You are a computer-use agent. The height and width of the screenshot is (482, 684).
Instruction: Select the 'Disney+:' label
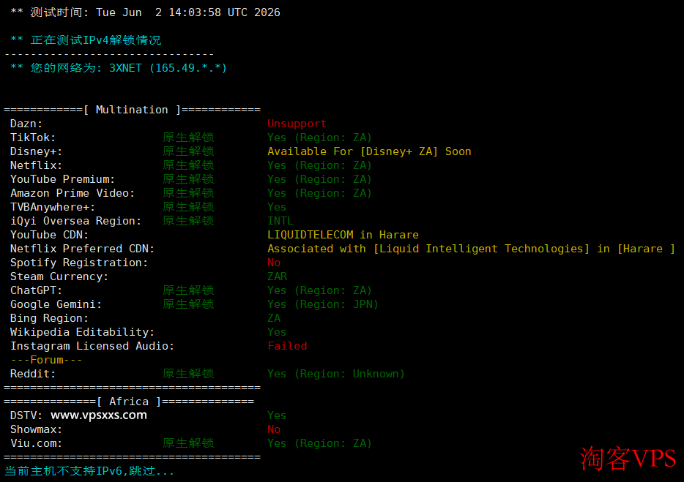[x=36, y=151]
